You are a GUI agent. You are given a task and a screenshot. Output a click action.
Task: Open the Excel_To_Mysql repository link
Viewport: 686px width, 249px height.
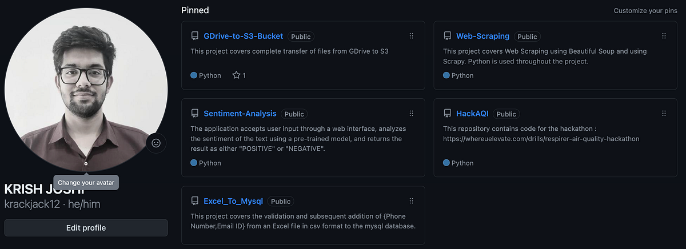233,201
